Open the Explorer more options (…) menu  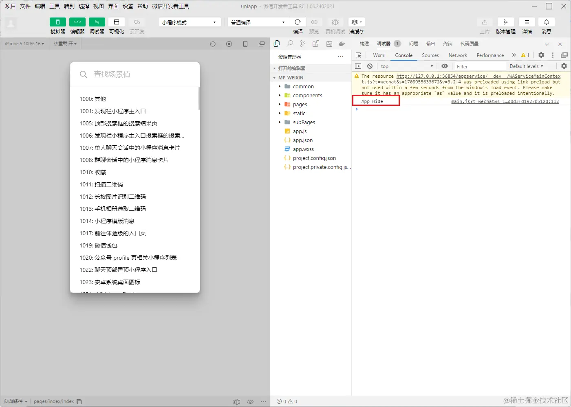coord(341,57)
